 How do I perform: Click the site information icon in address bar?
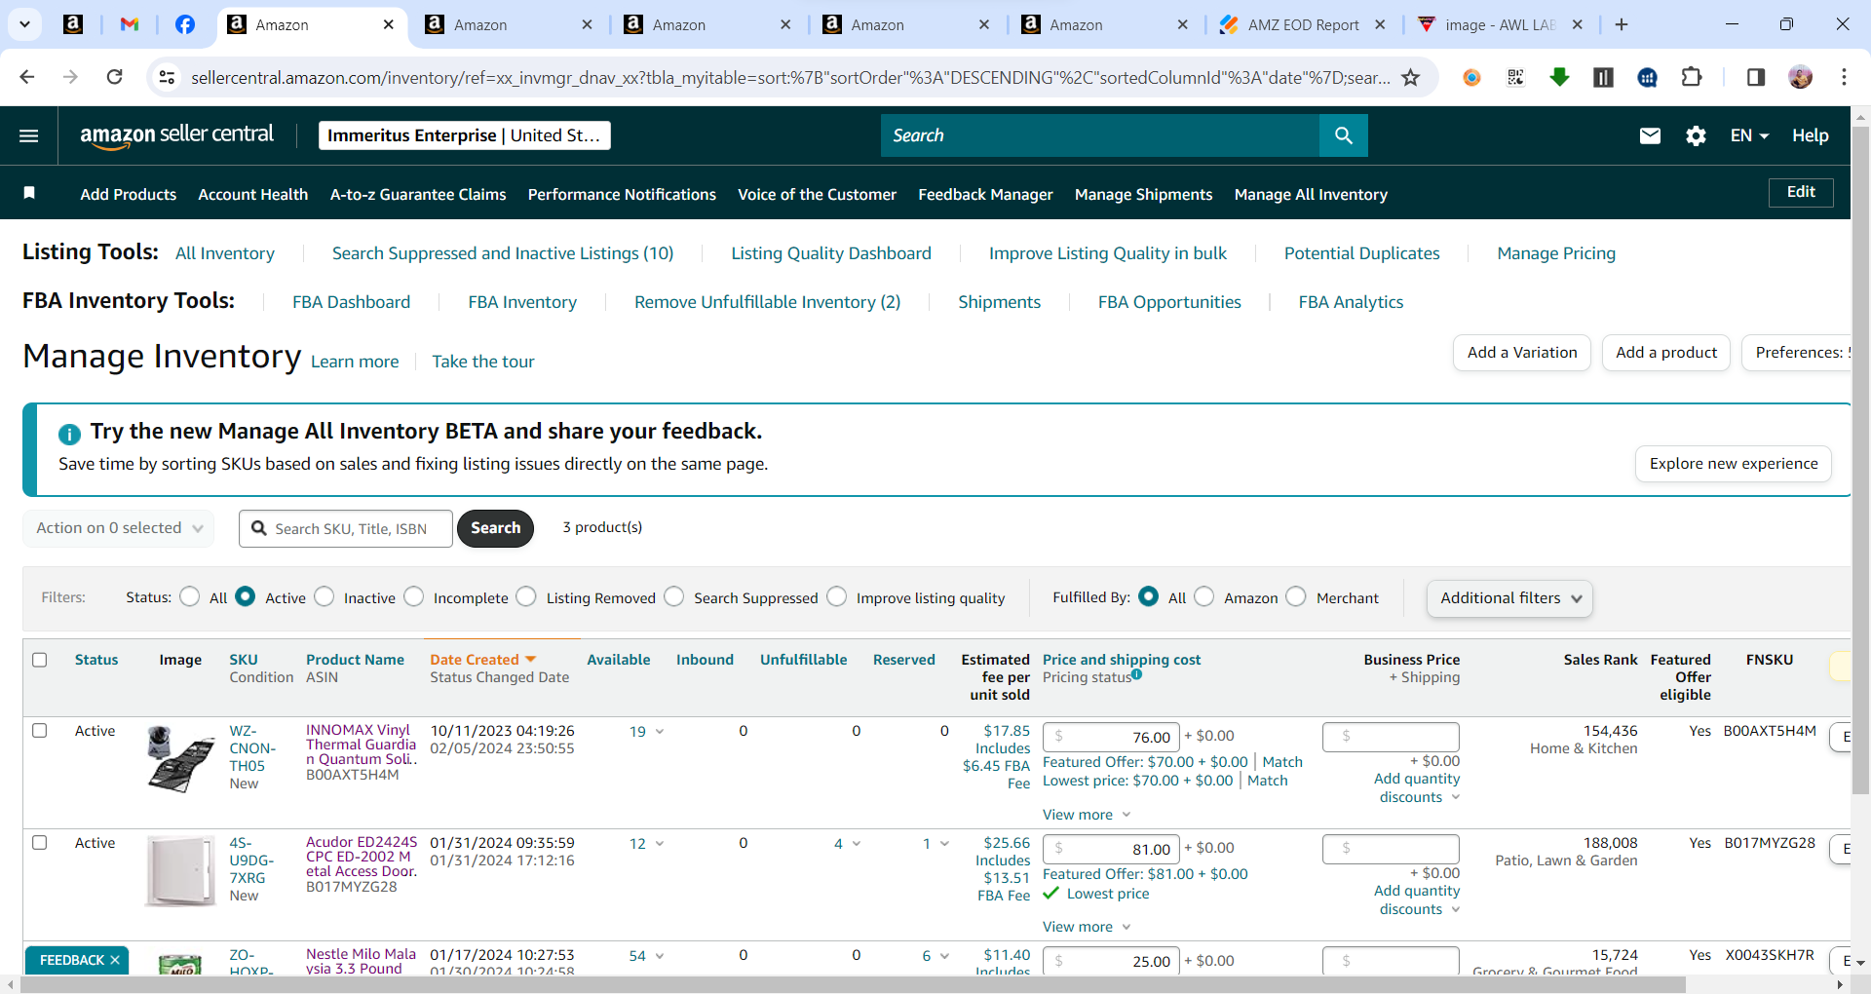click(168, 77)
